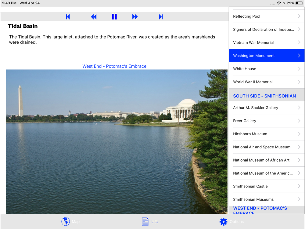Rewind the audio narration

tap(94, 17)
